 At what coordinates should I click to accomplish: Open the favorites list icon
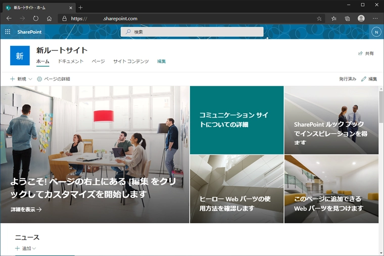click(x=334, y=19)
